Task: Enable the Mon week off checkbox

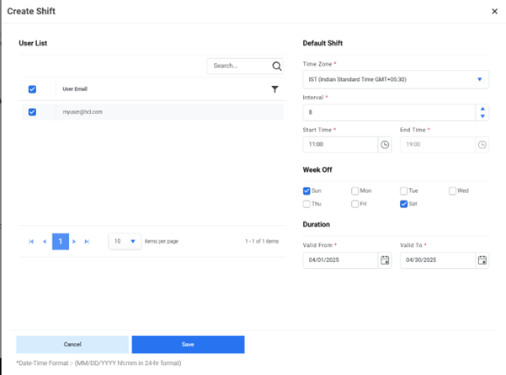Action: click(355, 191)
